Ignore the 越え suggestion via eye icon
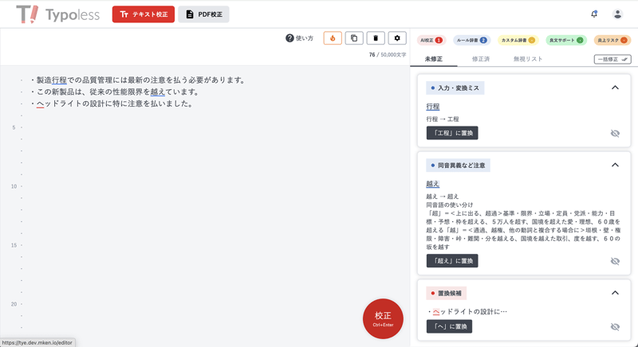Viewport: 638px width, 347px height. tap(615, 261)
